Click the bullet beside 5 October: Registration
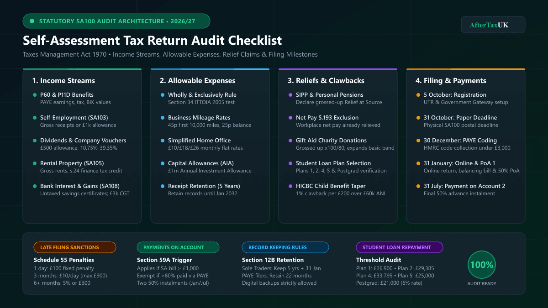This screenshot has width=548, height=308. tap(418, 95)
